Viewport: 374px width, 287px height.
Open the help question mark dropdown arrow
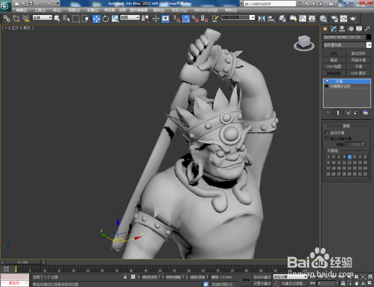pos(336,3)
